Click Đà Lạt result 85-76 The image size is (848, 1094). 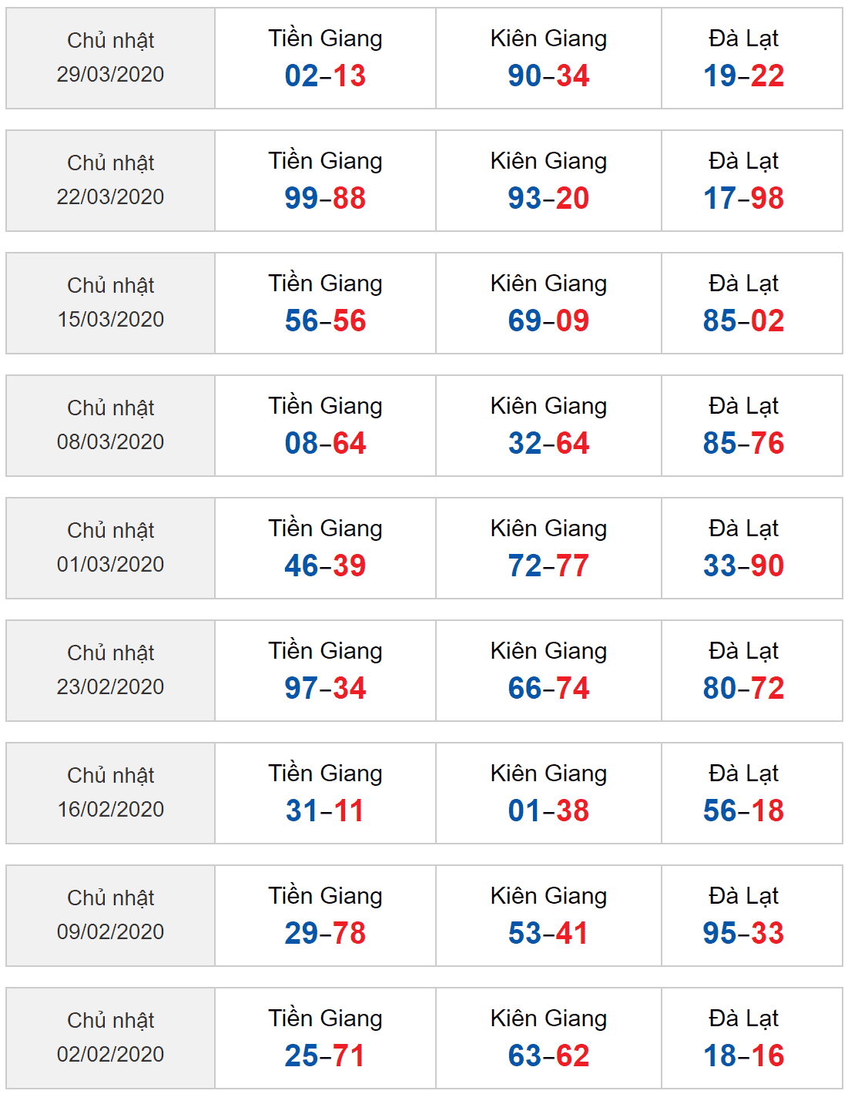pos(744,443)
